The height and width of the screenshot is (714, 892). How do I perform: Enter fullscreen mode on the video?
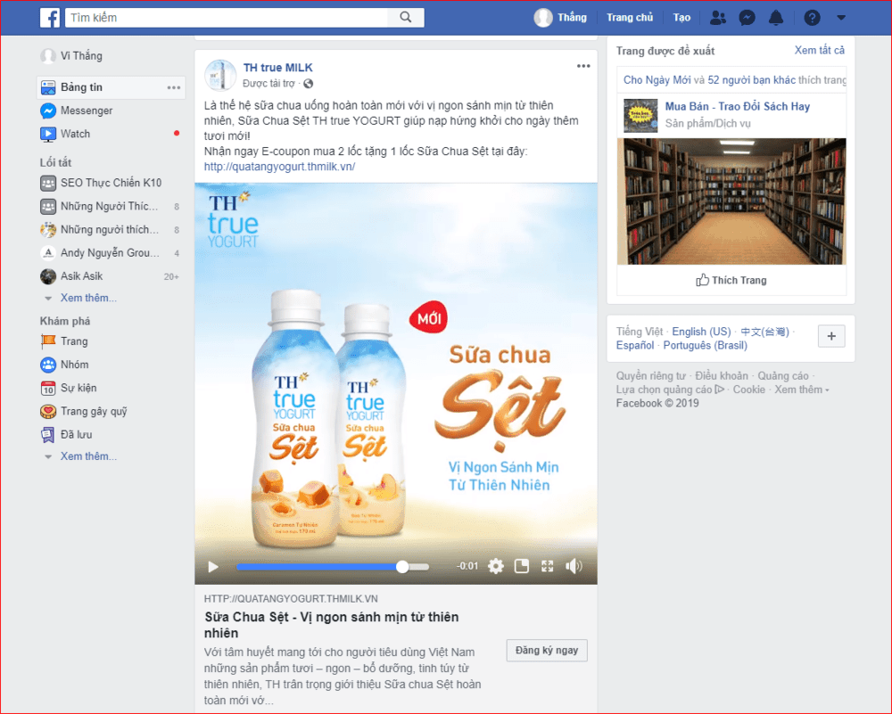548,566
